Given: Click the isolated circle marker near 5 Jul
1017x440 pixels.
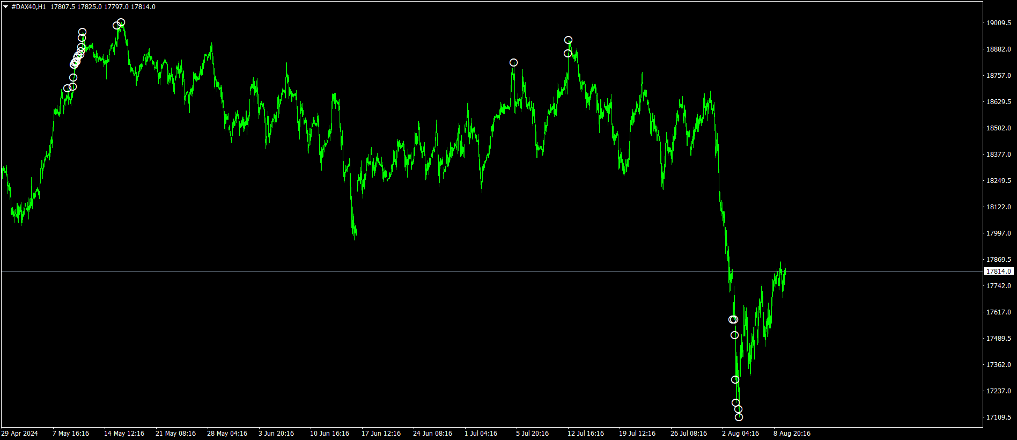Looking at the screenshot, I should pos(513,63).
